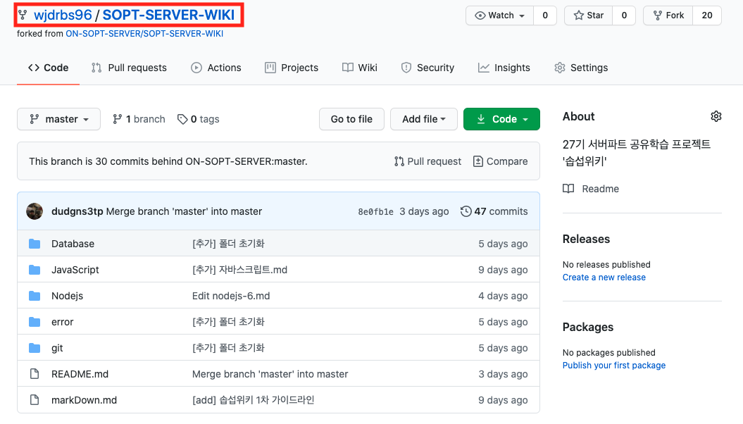
Task: Click Pull request in the branch status bar
Action: (427, 161)
